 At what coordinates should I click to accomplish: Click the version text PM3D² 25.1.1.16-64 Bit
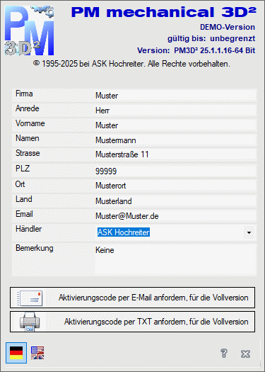pyautogui.click(x=215, y=50)
